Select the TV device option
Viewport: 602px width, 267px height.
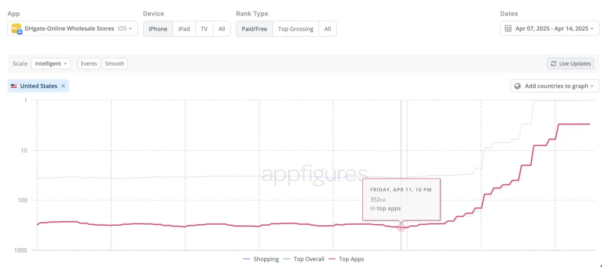tap(204, 29)
